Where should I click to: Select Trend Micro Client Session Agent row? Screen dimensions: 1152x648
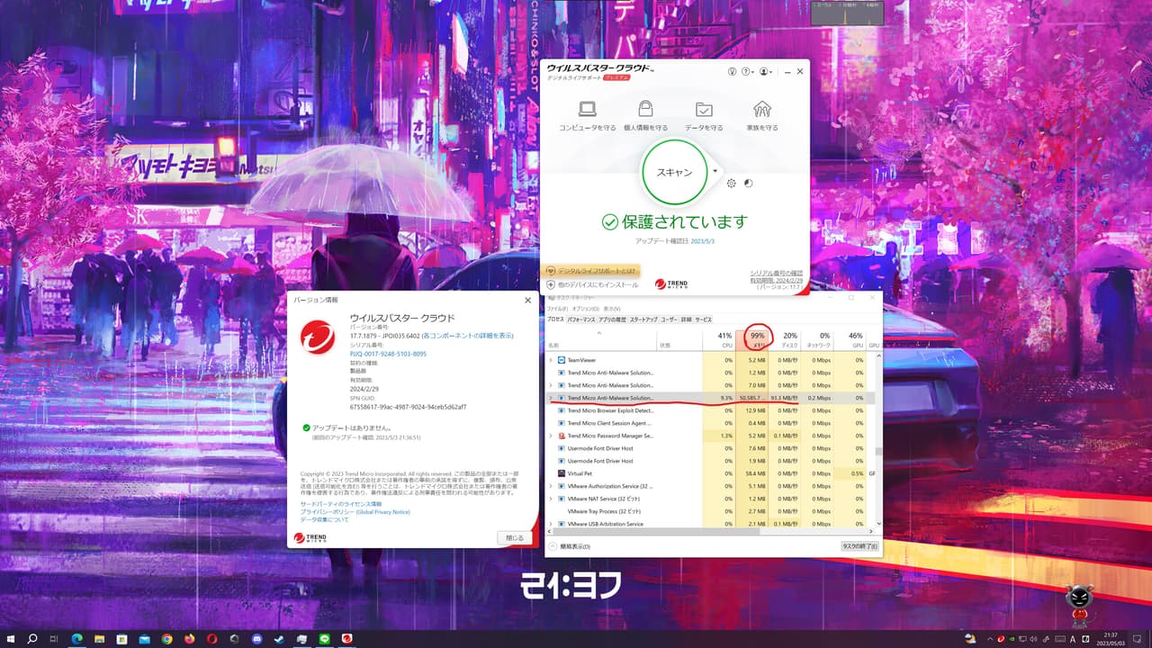712,423
